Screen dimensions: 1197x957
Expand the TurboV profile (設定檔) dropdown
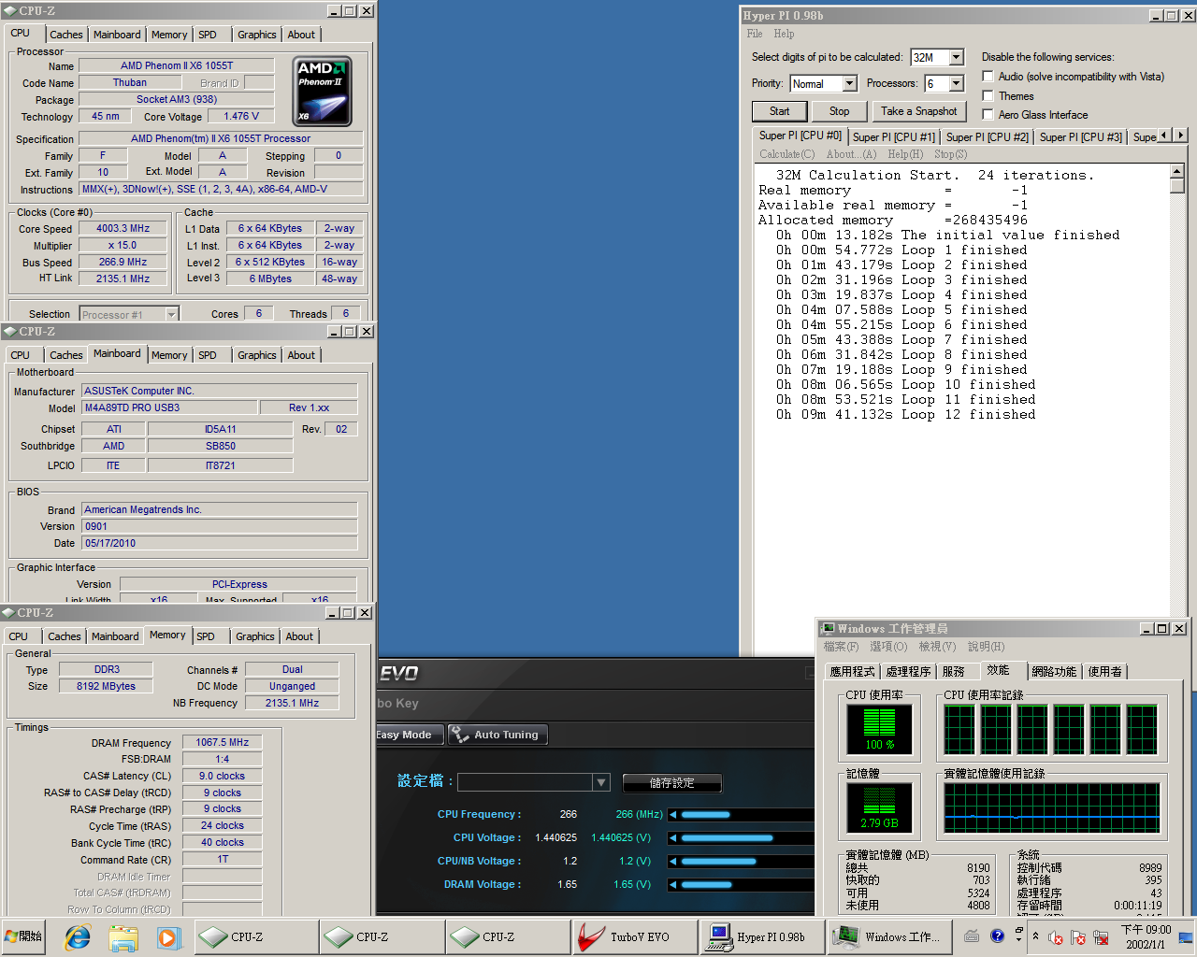(x=601, y=782)
